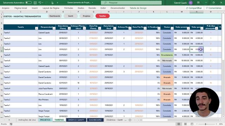Open the Valor gasto filter dropdown
The height and width of the screenshot is (126, 225).
click(202, 28)
